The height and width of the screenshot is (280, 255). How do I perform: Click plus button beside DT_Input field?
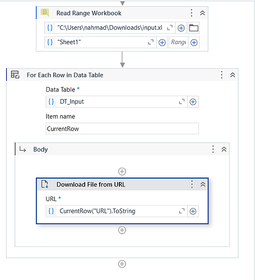click(x=193, y=102)
